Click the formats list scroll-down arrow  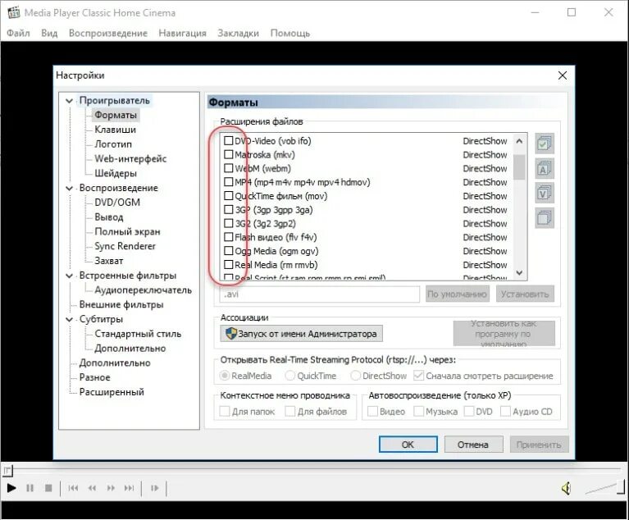click(x=519, y=273)
